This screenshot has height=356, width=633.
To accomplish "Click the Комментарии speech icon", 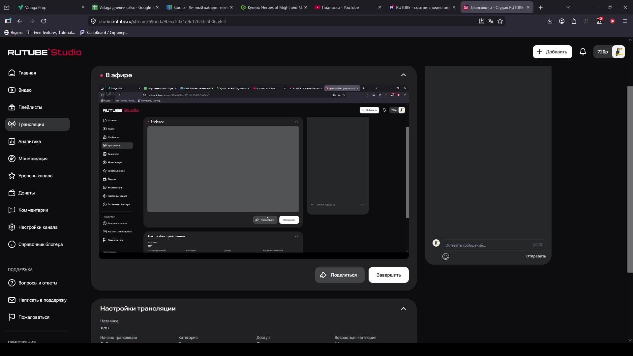I will [x=12, y=210].
